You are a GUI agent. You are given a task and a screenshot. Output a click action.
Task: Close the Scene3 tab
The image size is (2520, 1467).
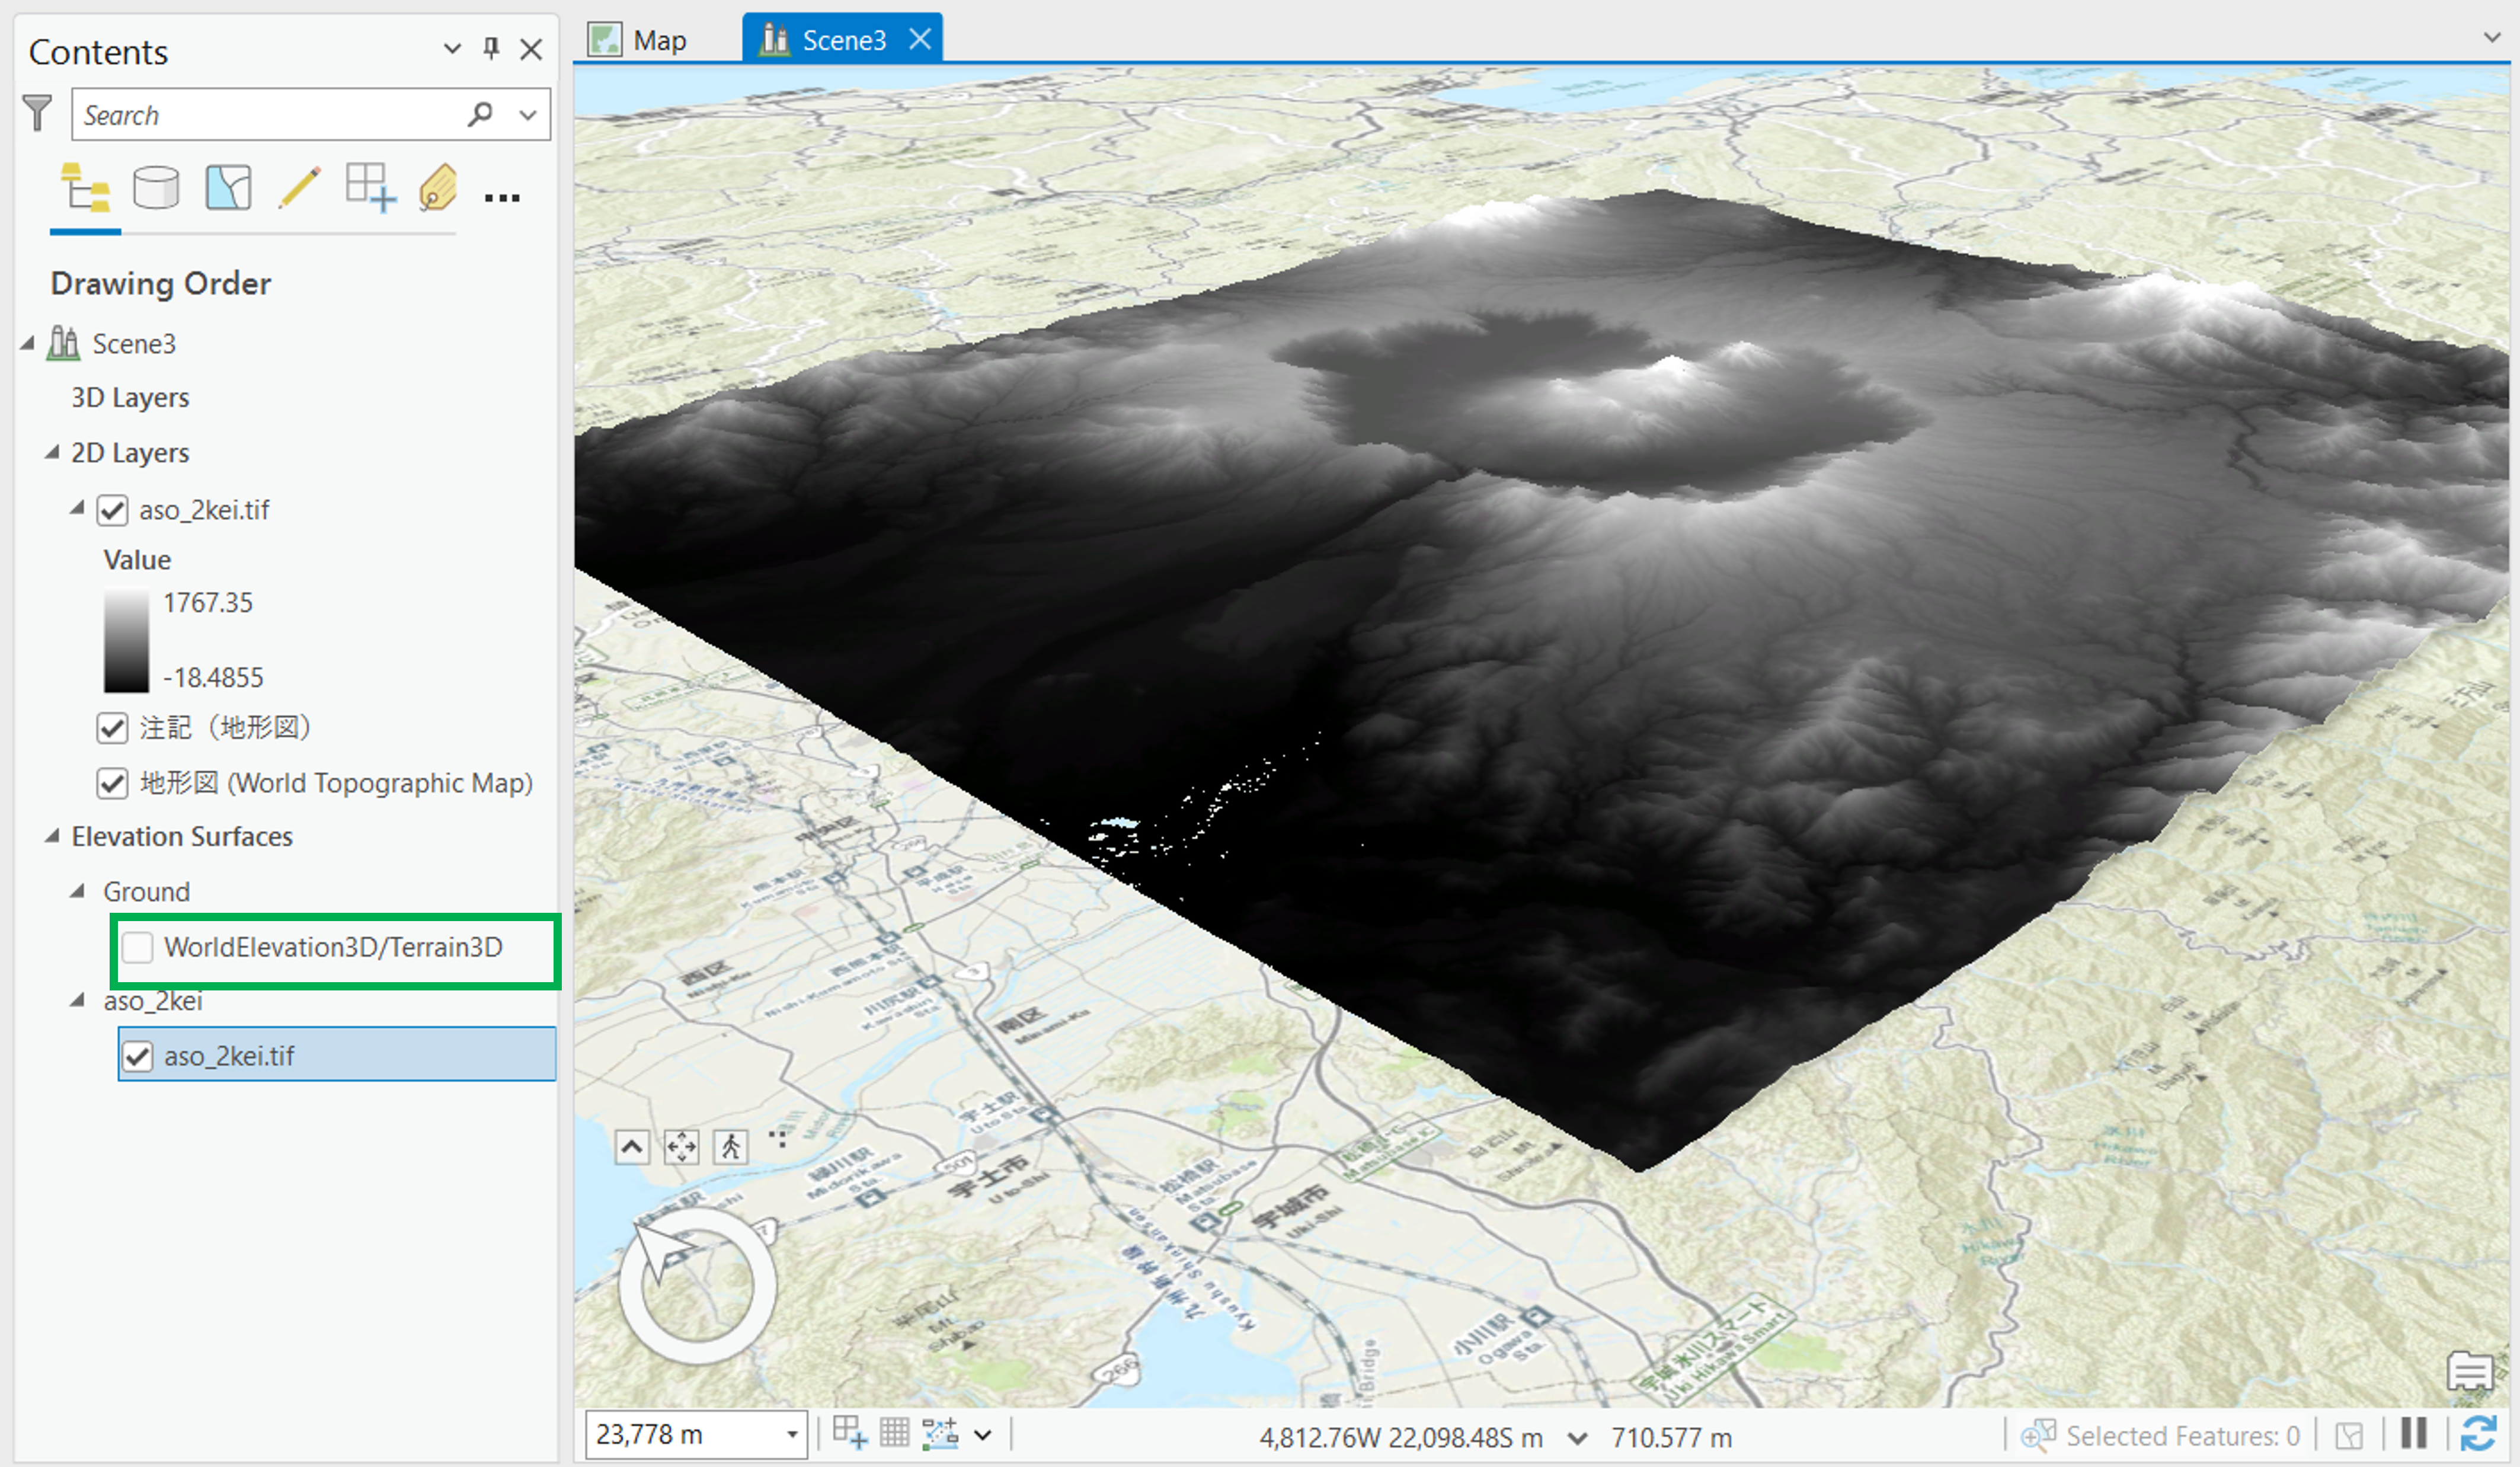coord(920,39)
